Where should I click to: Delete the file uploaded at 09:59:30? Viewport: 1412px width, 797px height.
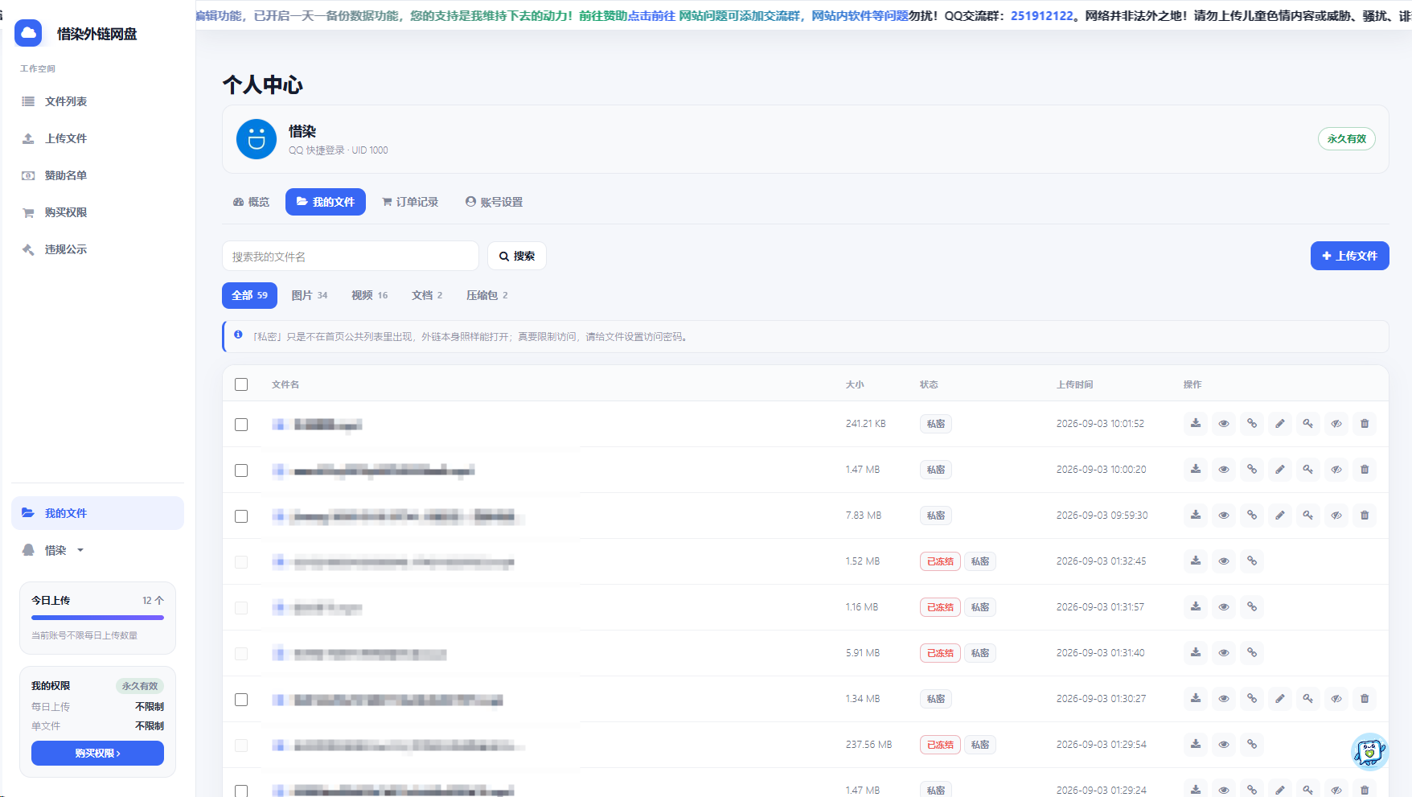click(1365, 516)
